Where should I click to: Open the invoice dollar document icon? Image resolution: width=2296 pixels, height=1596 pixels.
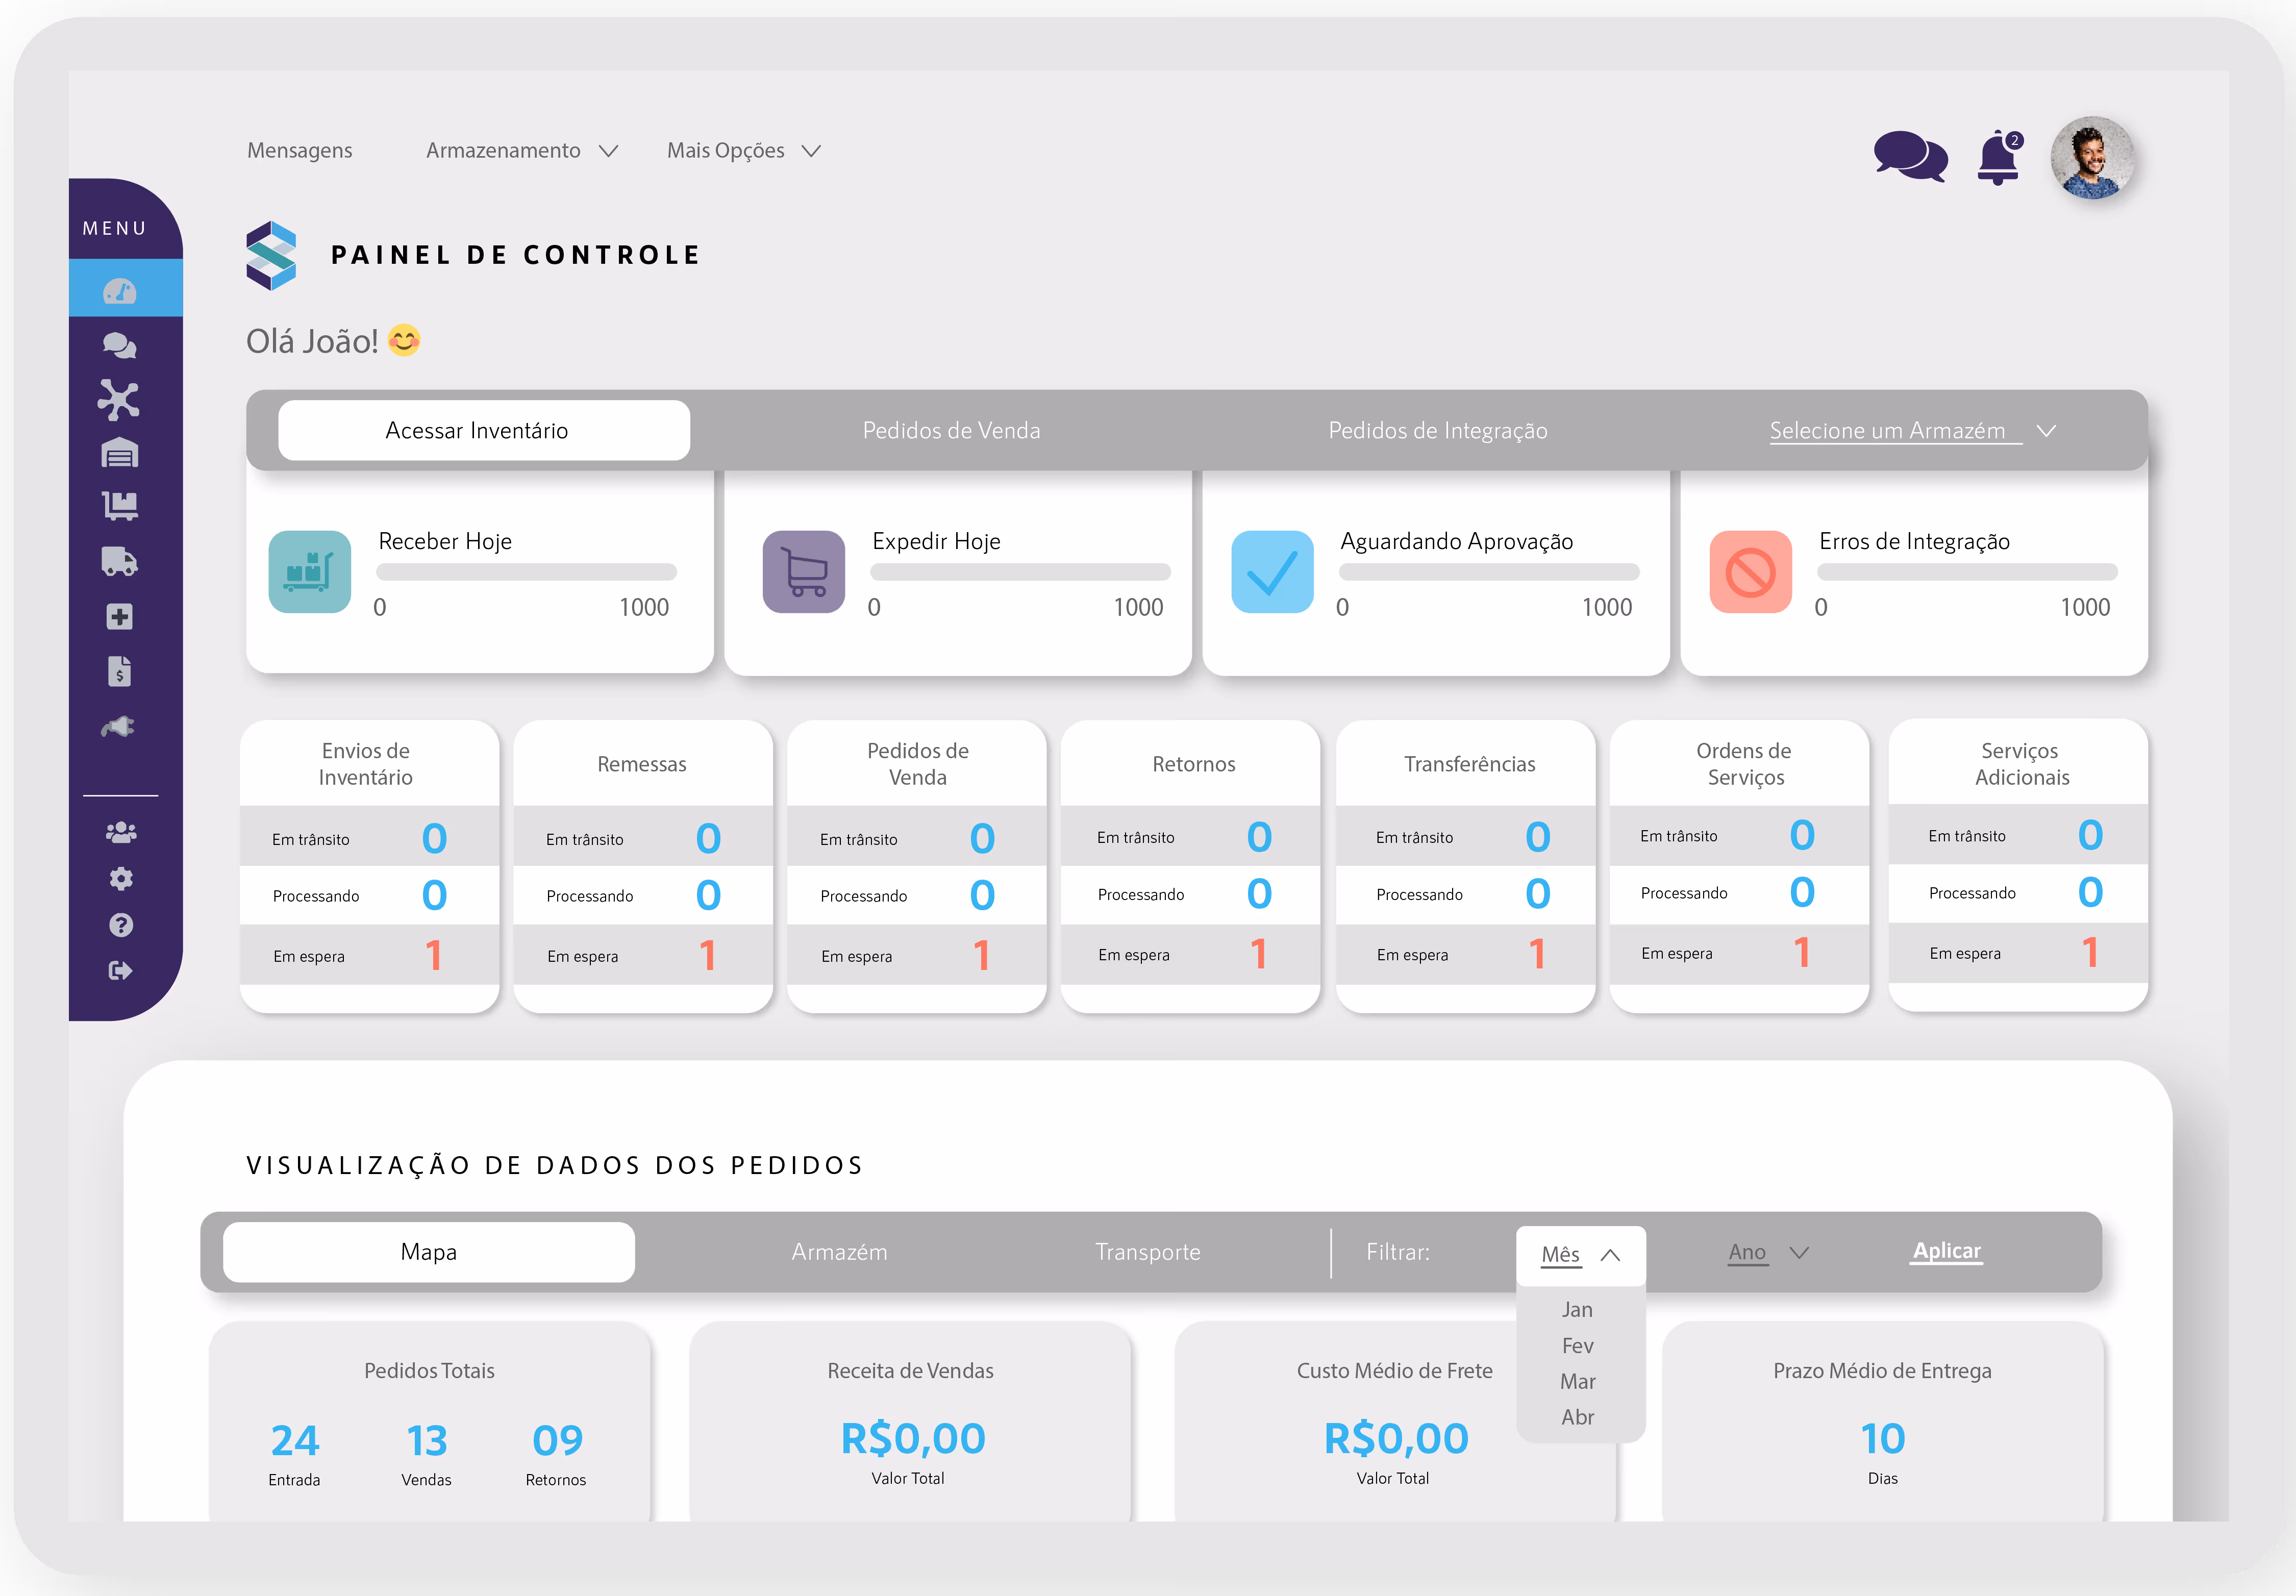click(120, 671)
